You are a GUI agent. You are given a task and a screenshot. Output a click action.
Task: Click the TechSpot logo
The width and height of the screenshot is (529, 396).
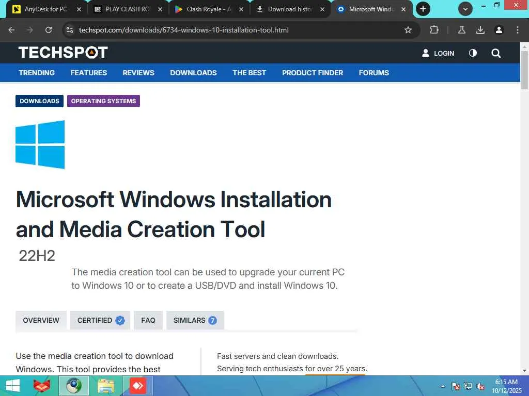pos(63,53)
